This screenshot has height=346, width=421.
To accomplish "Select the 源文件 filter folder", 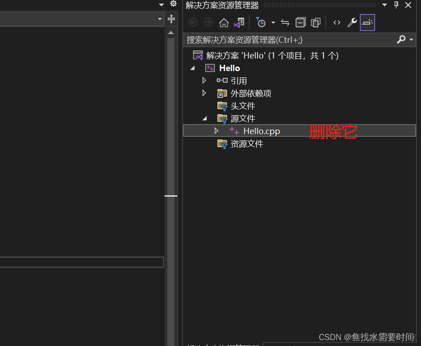I will pos(243,118).
